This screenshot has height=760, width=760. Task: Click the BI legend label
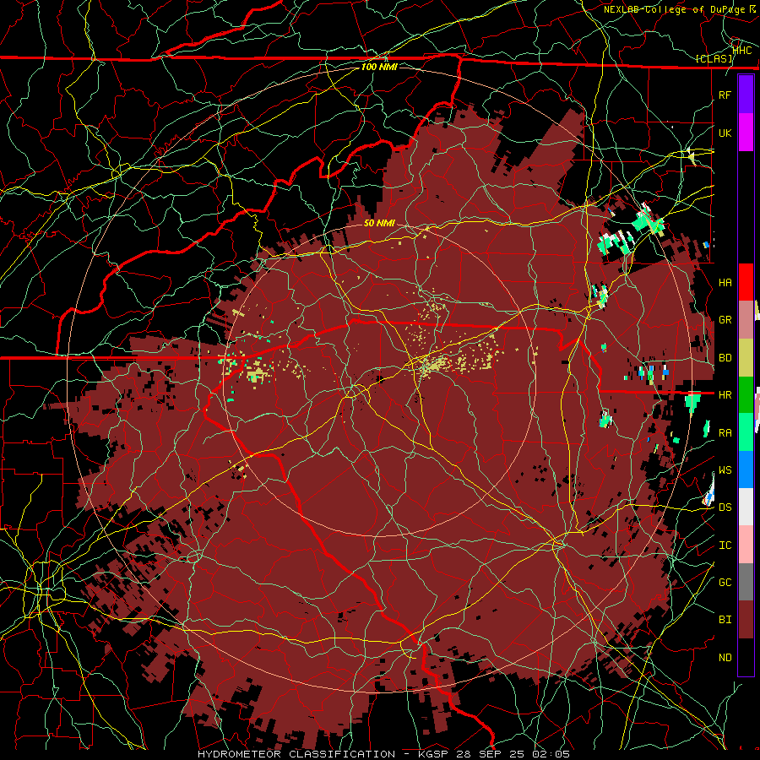pos(725,620)
